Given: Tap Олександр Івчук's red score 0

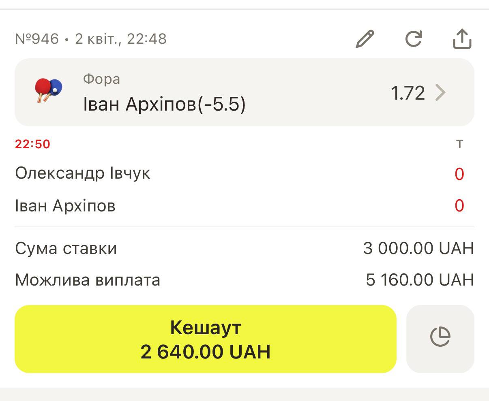Looking at the screenshot, I should coord(459,174).
